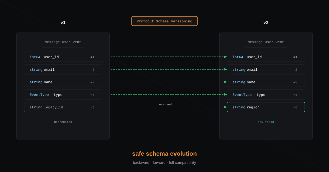Screen dimensions: 329x172
Task: Click the arrowhead pointing to v2 email
Action: 226,69
